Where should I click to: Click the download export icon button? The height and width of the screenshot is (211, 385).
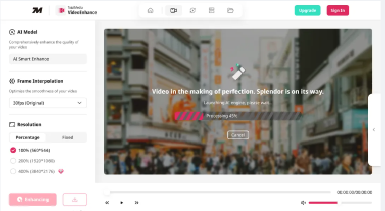coord(75,199)
